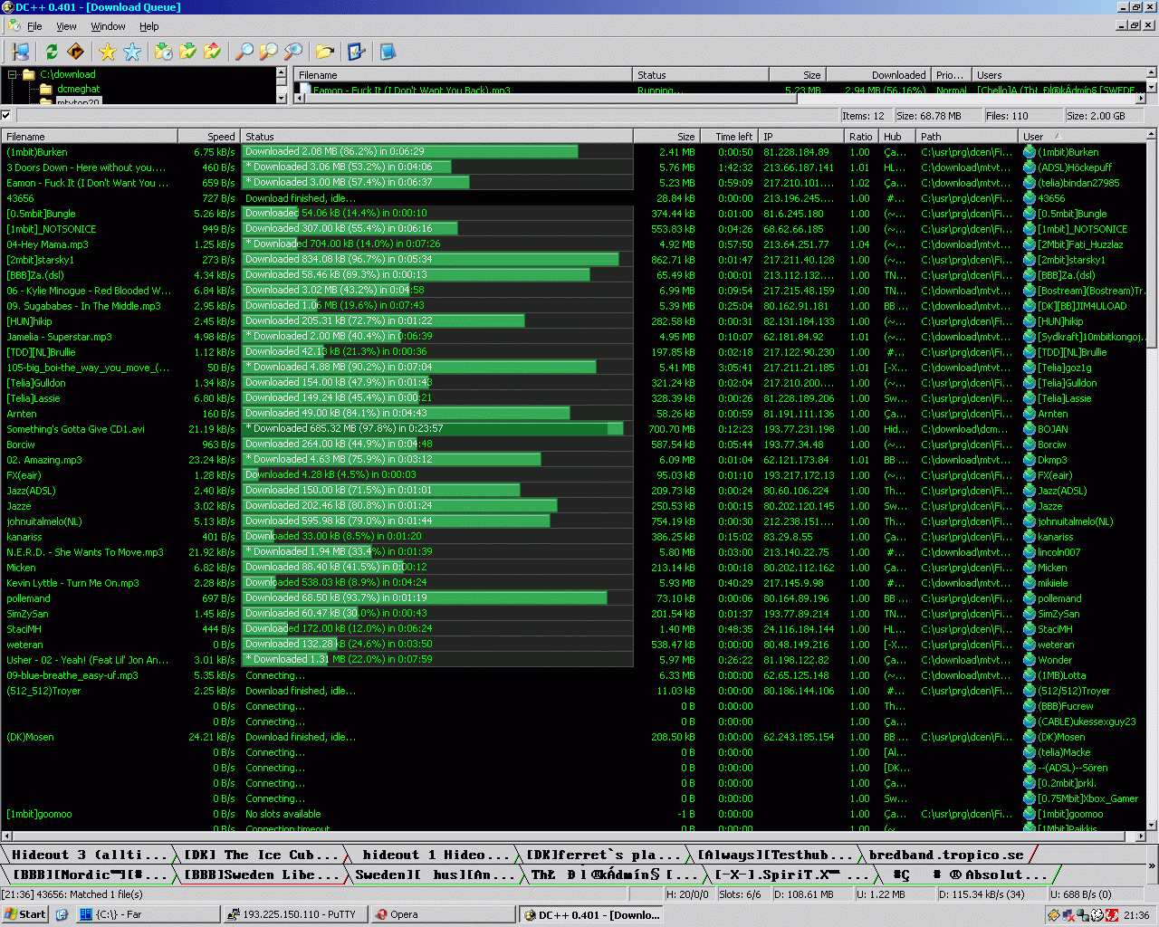Open the Public Hubs toolbar icon
The height and width of the screenshot is (927, 1159).
[x=21, y=52]
